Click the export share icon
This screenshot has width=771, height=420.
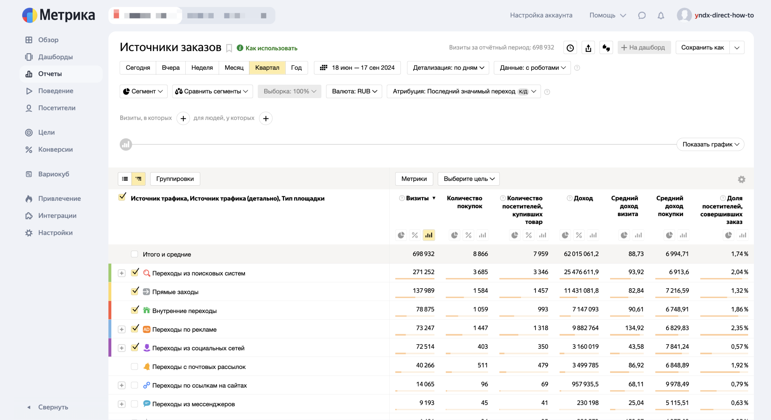click(588, 48)
